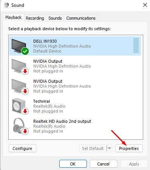Click the Sound speaker icon in title bar

(6, 5)
